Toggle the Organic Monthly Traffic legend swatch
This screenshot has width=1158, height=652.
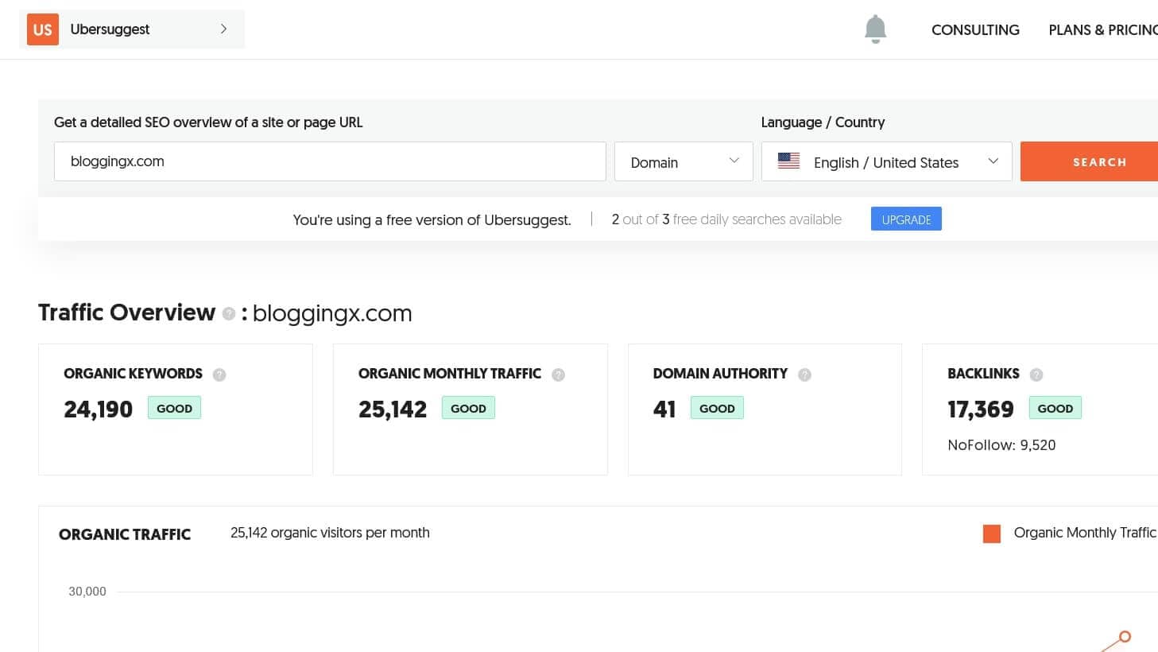coord(991,534)
